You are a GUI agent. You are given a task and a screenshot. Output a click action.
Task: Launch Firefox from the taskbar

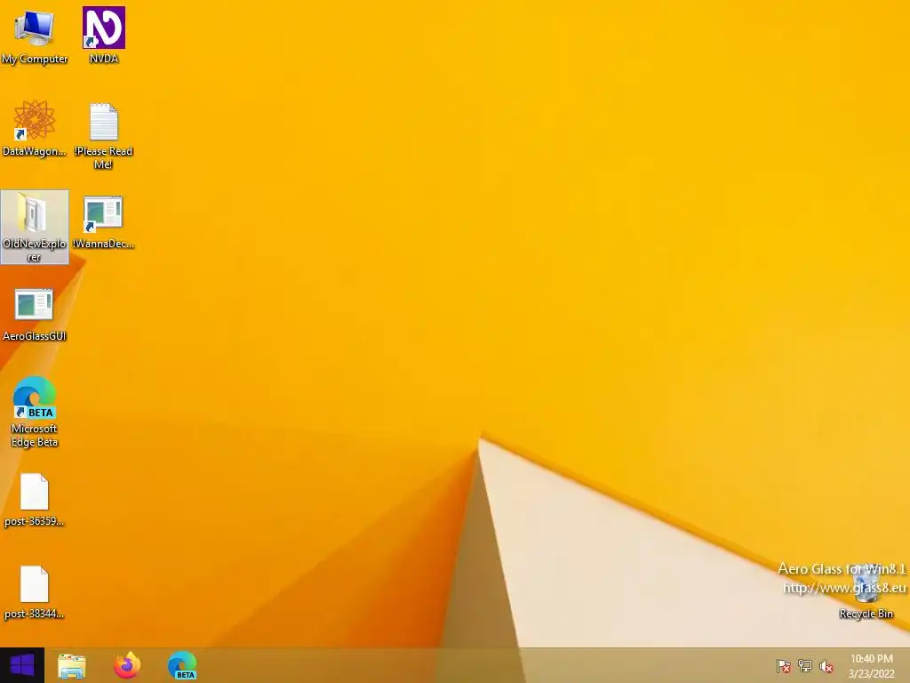tap(127, 665)
